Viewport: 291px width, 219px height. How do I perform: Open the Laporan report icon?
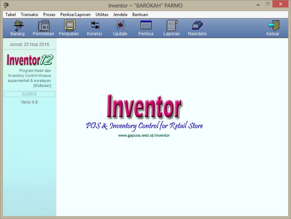pyautogui.click(x=172, y=26)
